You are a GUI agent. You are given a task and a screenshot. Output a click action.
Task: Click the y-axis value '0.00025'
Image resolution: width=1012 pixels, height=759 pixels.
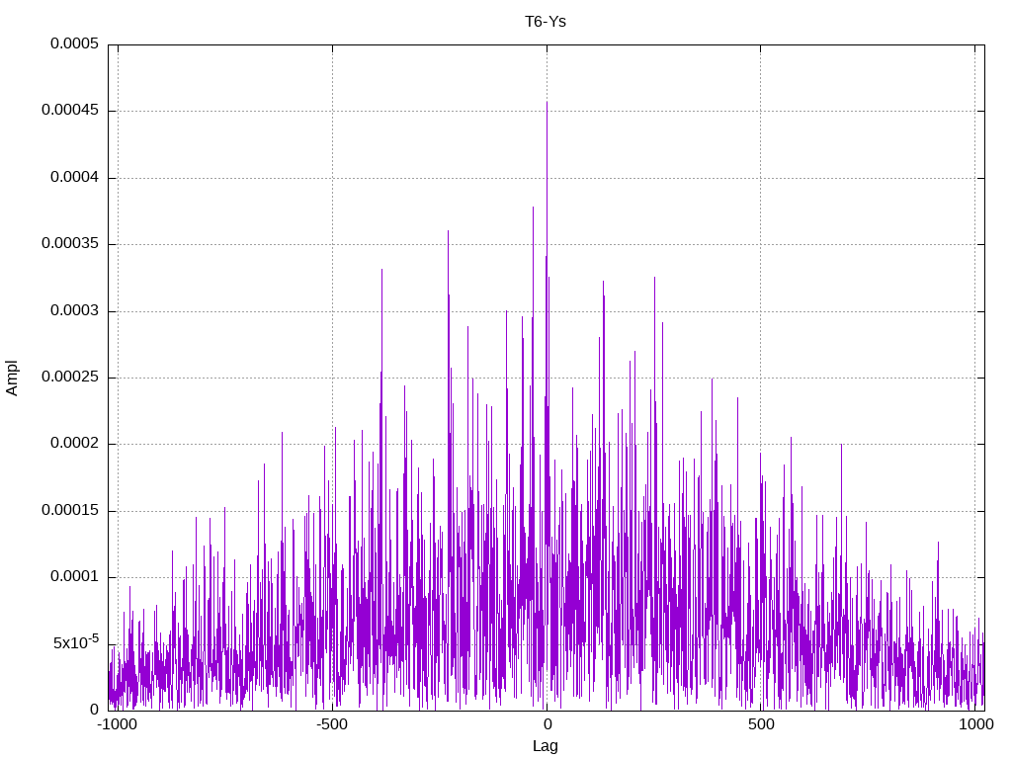70,377
